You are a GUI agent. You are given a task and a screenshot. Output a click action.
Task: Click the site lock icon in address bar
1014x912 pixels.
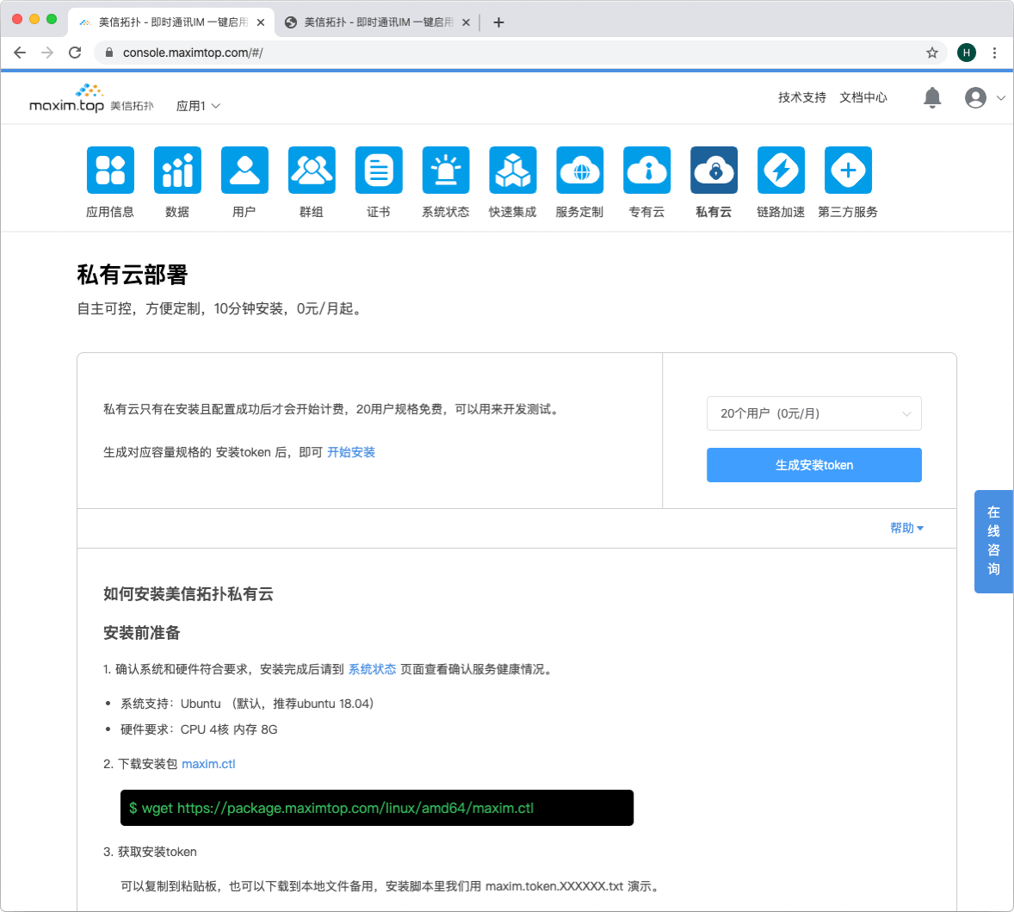click(109, 53)
